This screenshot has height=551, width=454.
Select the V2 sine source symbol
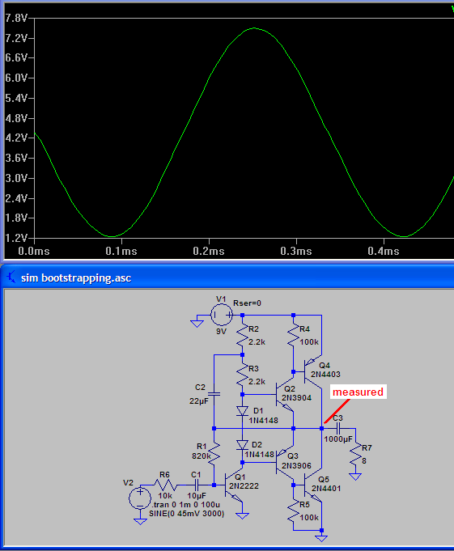coord(140,498)
